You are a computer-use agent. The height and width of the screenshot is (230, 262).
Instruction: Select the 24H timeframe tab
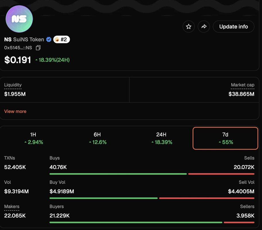[161, 138]
